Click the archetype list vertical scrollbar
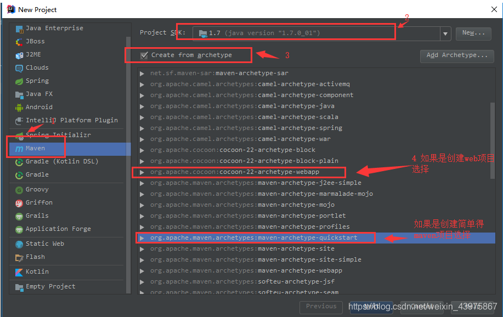Image resolution: width=503 pixels, height=317 pixels. coord(493,140)
